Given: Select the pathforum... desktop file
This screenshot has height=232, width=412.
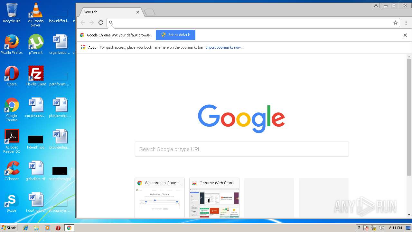Looking at the screenshot, I should [x=60, y=79].
